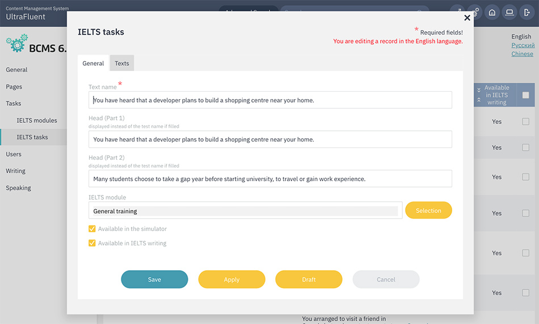Open Writing in the sidebar
The width and height of the screenshot is (539, 324).
coord(15,171)
